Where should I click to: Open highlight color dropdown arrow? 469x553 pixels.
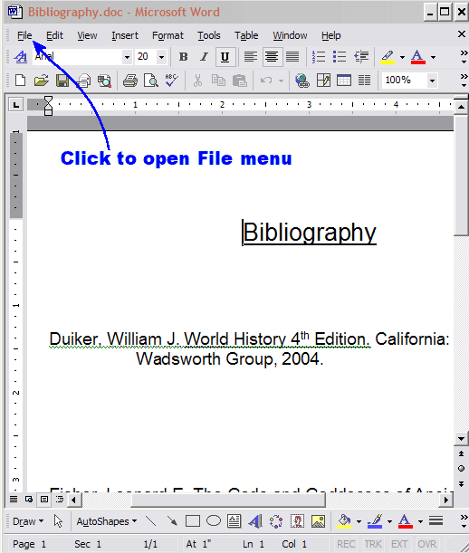point(402,57)
